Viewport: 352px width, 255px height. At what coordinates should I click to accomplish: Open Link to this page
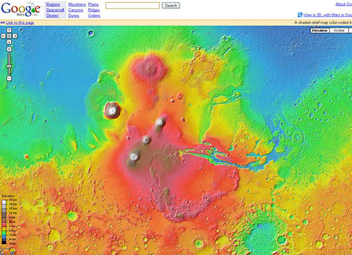(20, 22)
